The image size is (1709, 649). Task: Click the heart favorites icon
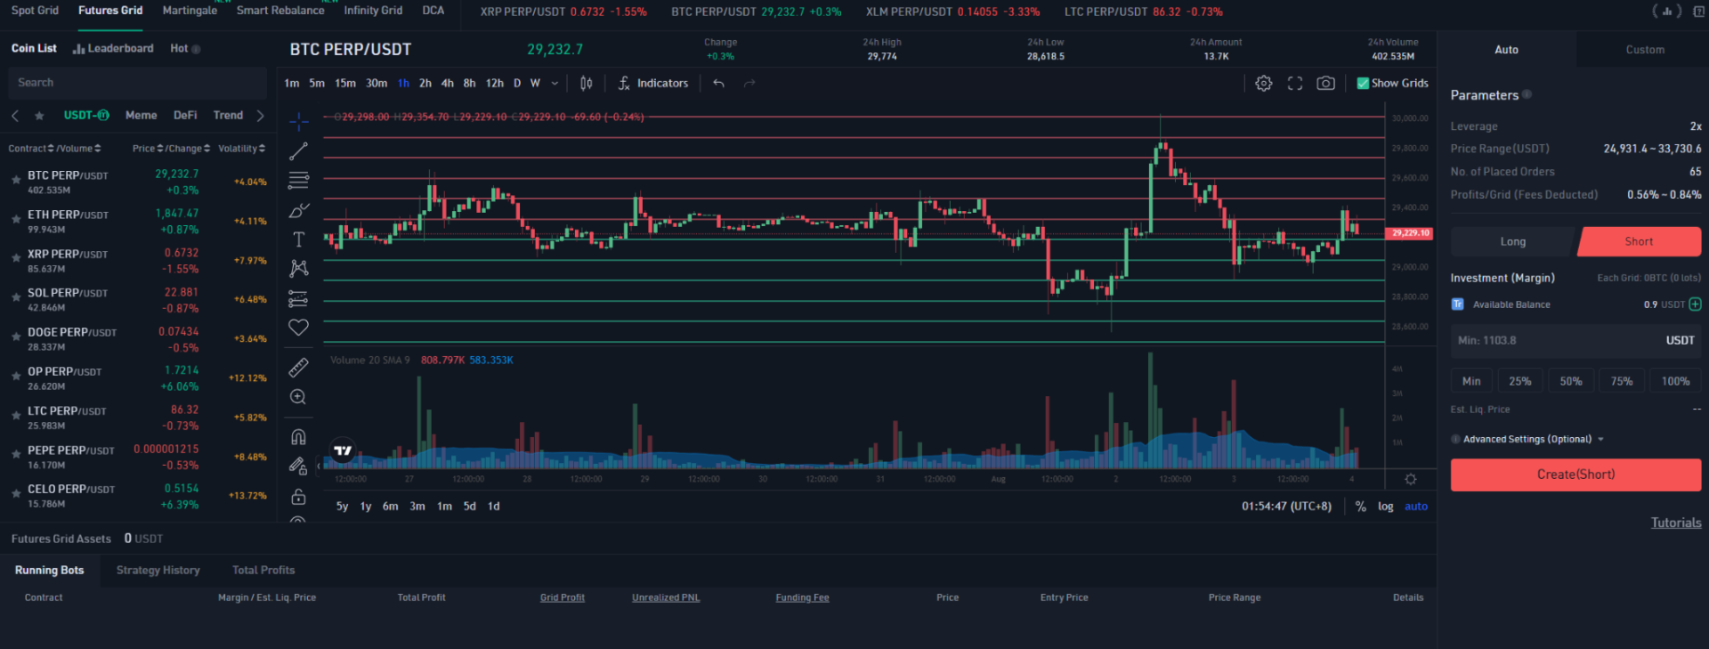[x=298, y=328]
